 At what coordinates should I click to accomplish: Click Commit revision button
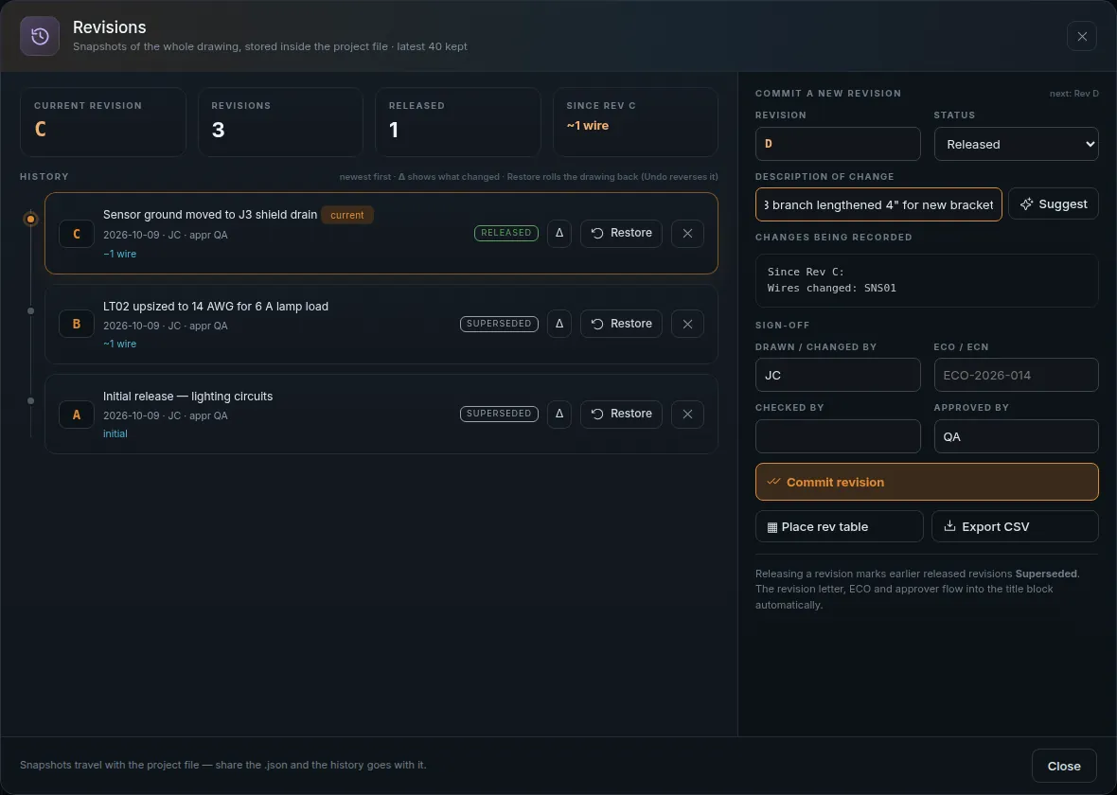[927, 482]
